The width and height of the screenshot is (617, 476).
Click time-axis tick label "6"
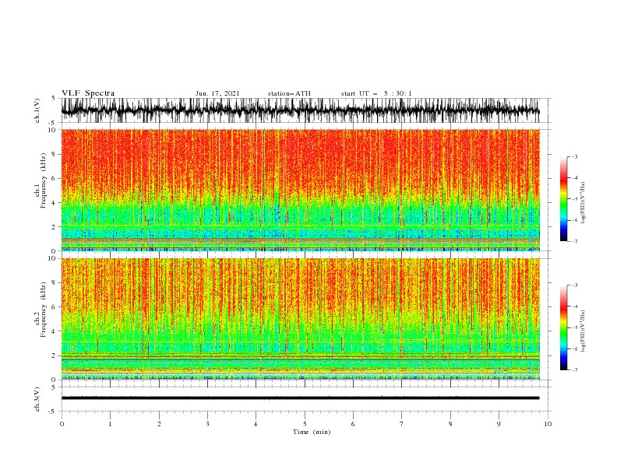[353, 424]
